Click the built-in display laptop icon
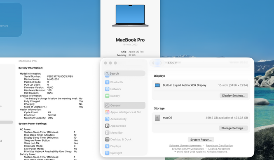Image resolution: width=274 pixels, height=160 pixels. click(157, 85)
